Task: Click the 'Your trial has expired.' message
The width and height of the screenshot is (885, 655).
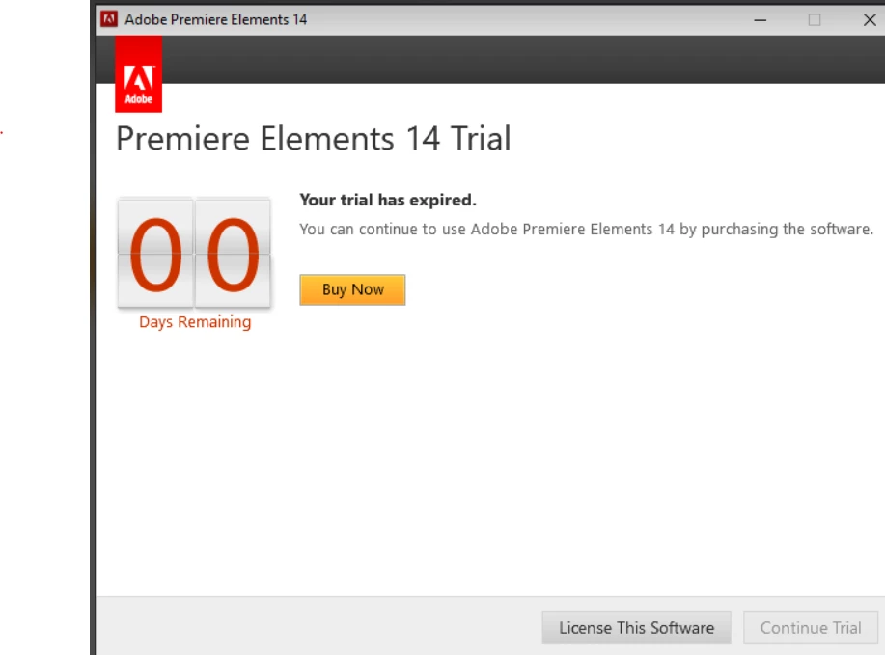Action: (388, 200)
